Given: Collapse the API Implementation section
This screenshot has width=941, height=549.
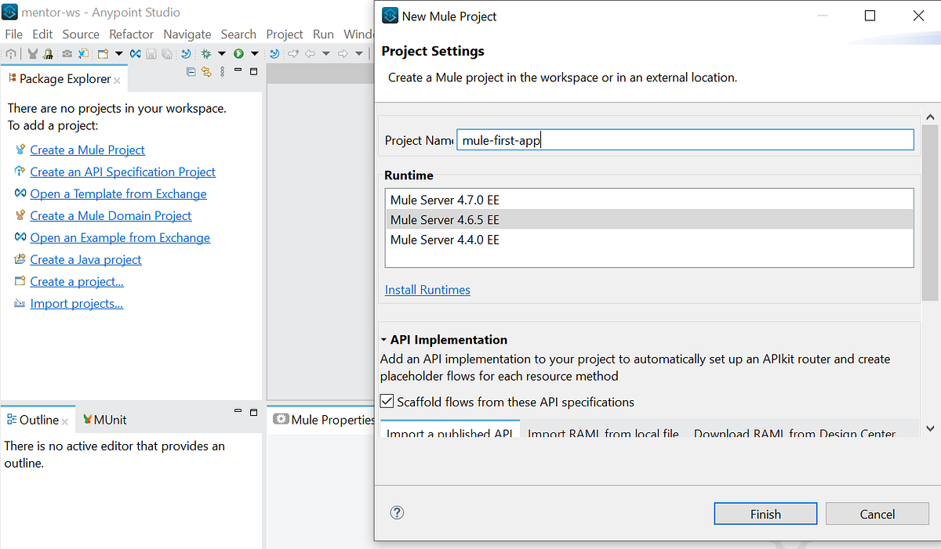Looking at the screenshot, I should [383, 340].
